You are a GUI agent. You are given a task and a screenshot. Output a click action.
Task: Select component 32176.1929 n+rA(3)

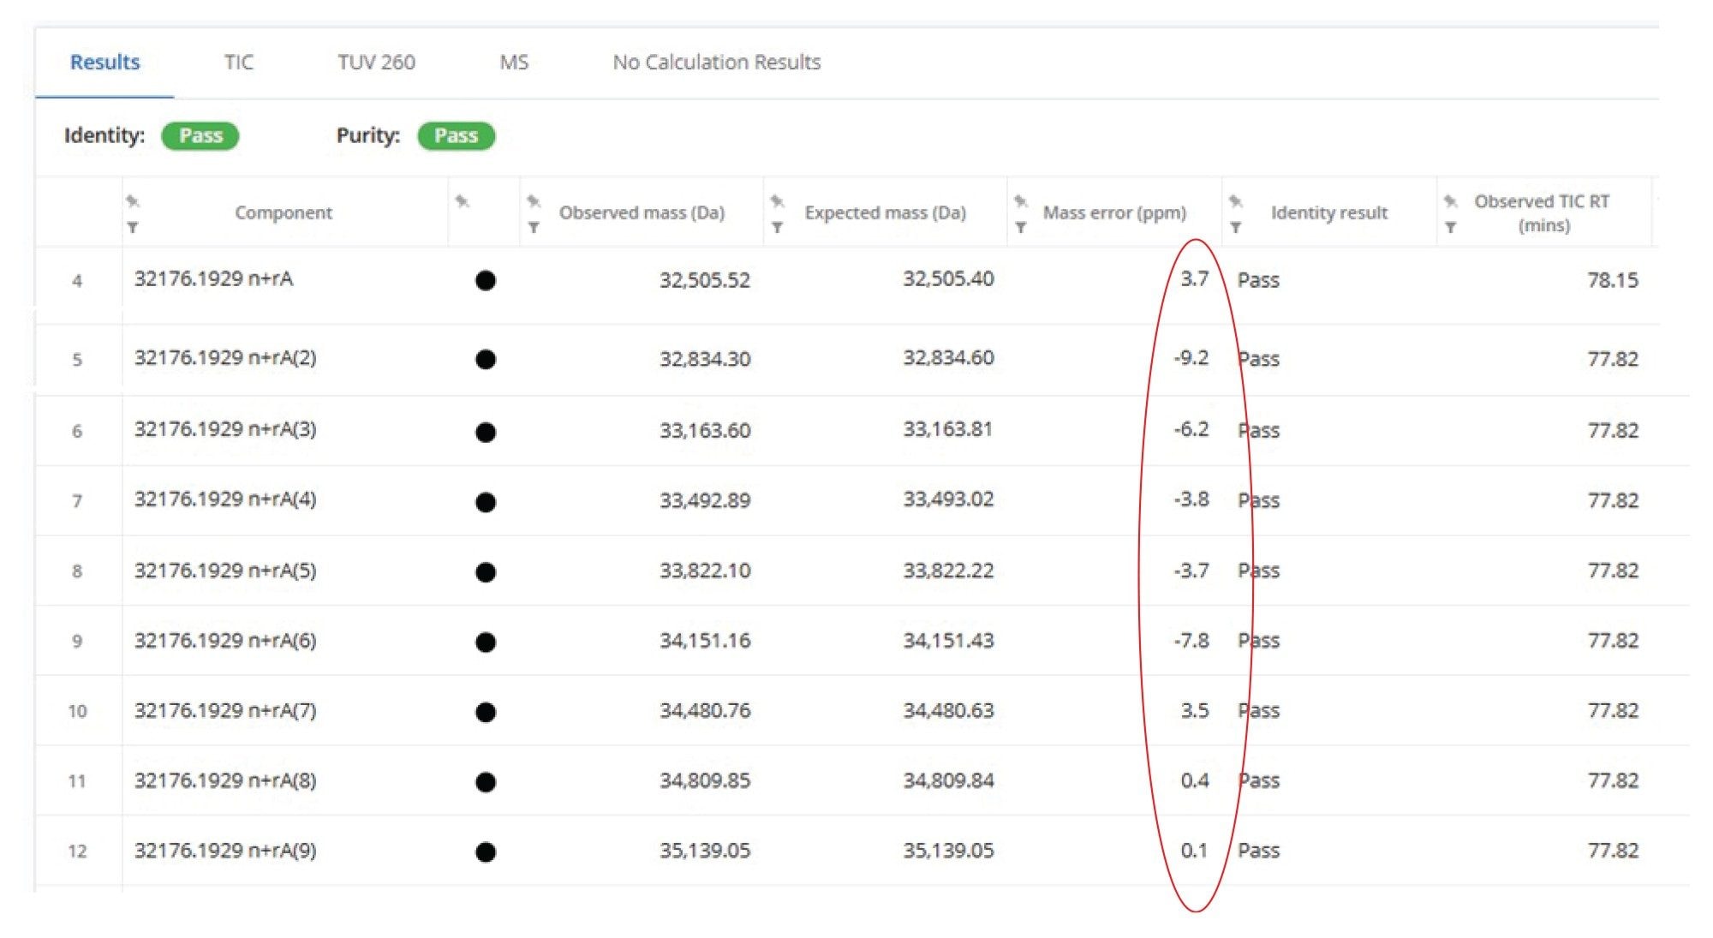[x=225, y=428]
